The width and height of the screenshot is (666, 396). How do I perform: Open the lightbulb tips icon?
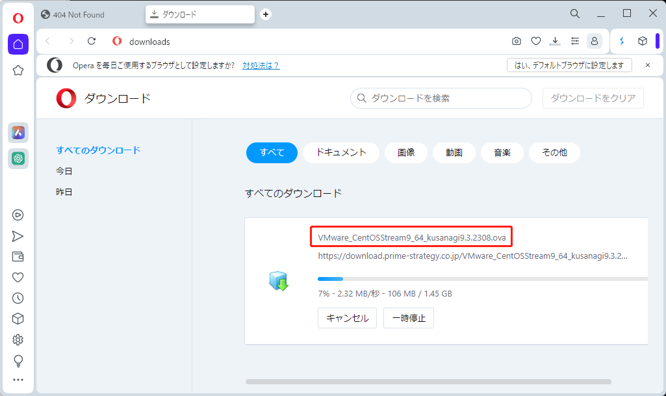[x=18, y=361]
